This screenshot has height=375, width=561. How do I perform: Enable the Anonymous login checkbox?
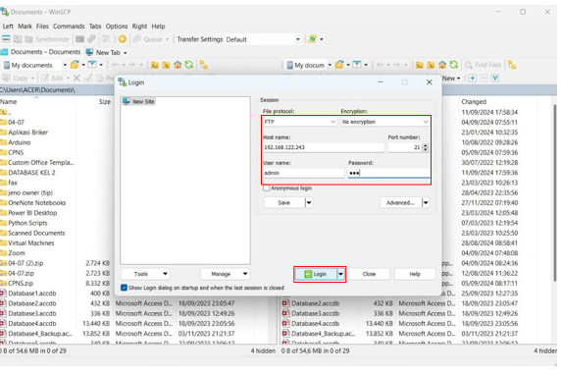[x=266, y=188]
